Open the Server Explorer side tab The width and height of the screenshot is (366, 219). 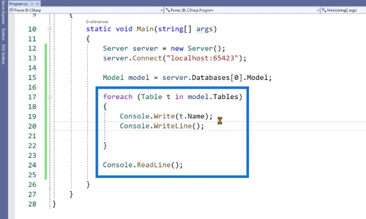point(3,12)
